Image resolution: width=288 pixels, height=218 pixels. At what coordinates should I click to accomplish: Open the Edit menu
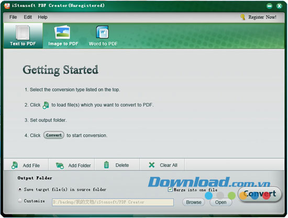[x=28, y=17]
